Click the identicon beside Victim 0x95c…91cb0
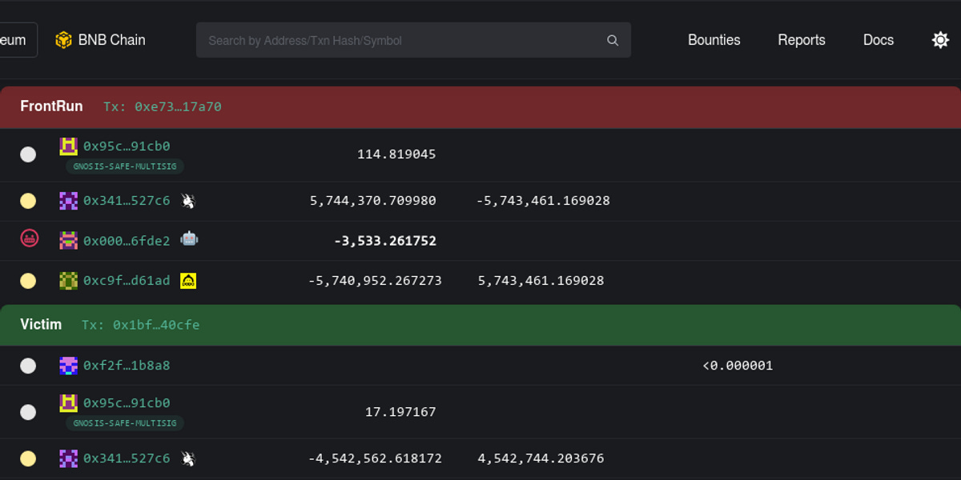This screenshot has width=961, height=480. pos(69,403)
